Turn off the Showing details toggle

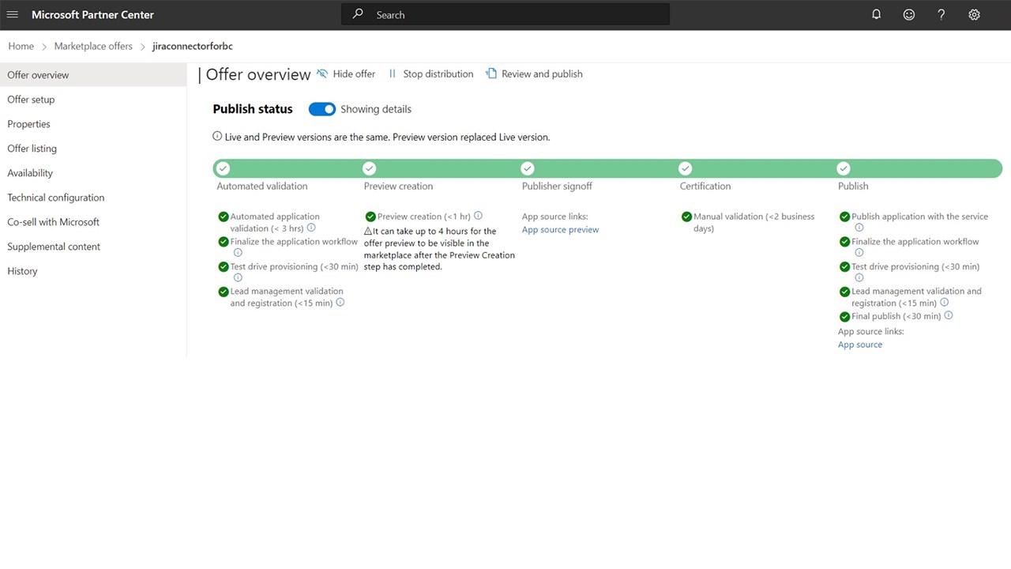click(322, 109)
